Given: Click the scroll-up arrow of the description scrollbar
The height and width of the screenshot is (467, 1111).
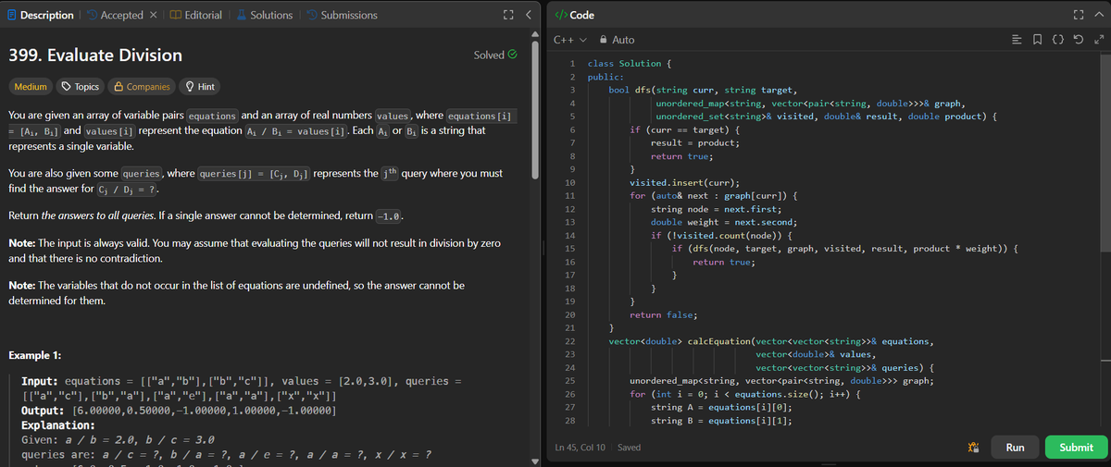Looking at the screenshot, I should [534, 33].
